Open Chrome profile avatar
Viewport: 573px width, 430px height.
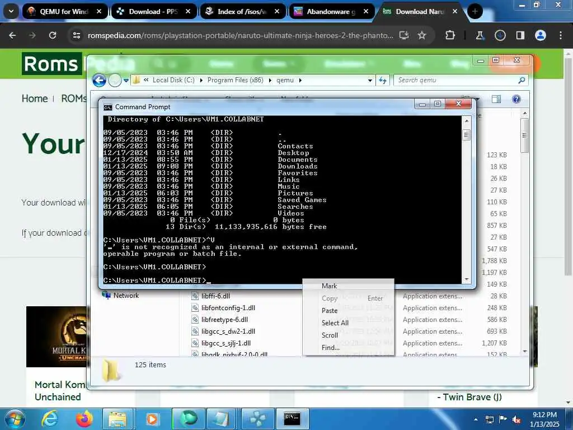[541, 35]
